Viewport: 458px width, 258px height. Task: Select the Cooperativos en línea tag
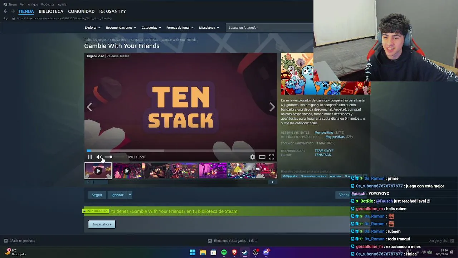point(313,176)
